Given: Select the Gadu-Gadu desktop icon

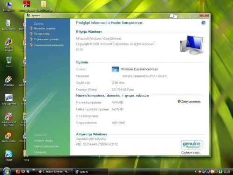Looking at the screenshot, I should (x=9, y=137).
